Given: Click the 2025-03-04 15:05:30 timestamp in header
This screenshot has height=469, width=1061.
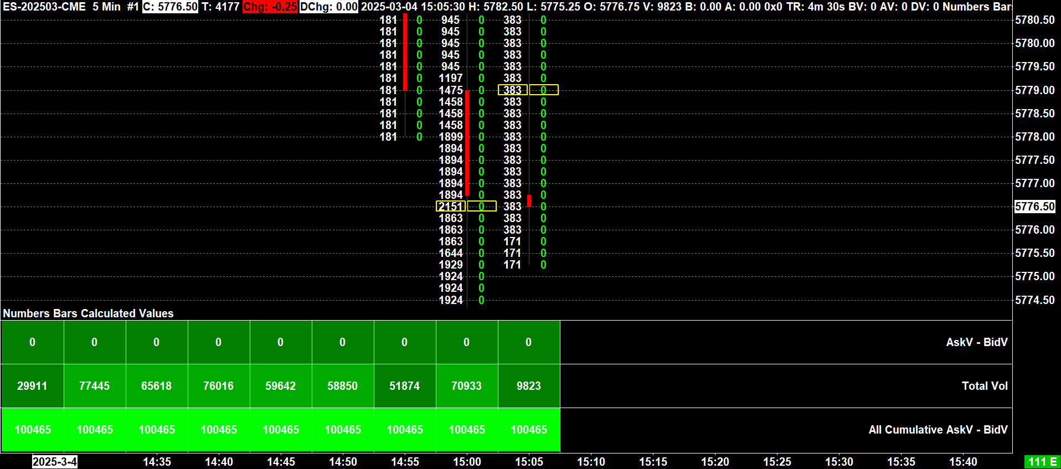Looking at the screenshot, I should [x=413, y=7].
